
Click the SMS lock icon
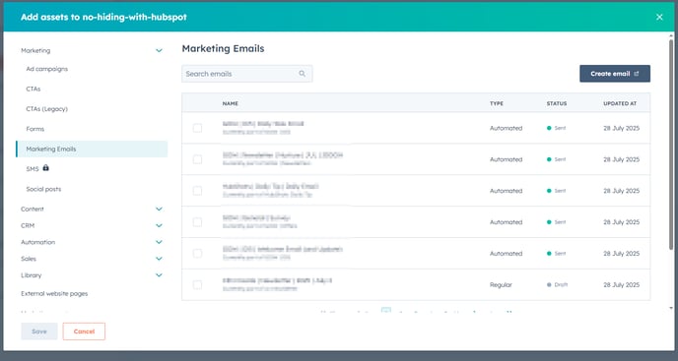coord(46,168)
